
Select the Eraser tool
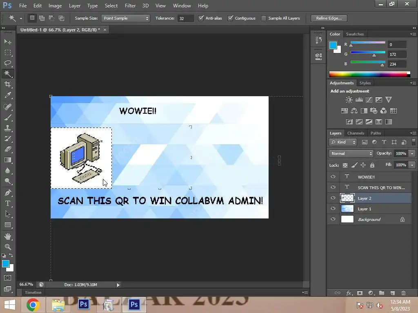(x=8, y=149)
